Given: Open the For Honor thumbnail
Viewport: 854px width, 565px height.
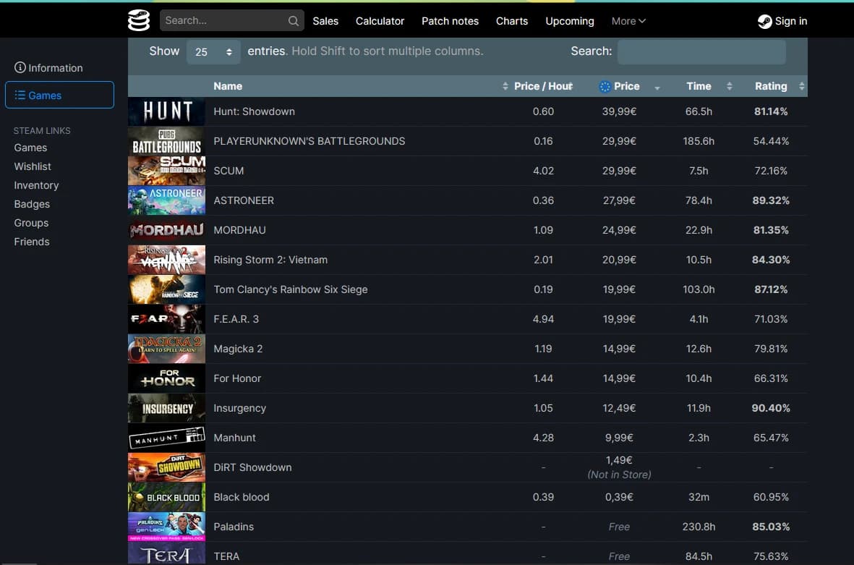Looking at the screenshot, I should [166, 378].
